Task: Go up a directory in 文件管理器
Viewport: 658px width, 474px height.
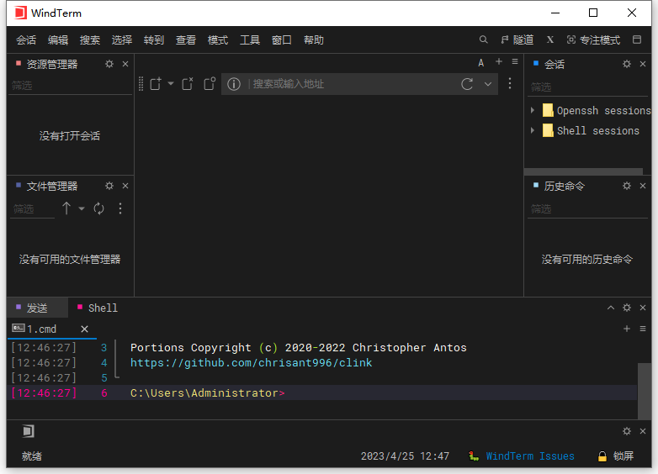Action: [x=66, y=208]
